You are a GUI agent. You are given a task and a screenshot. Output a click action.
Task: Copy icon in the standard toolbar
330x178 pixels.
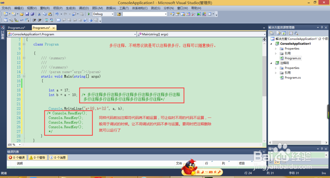coord(45,14)
